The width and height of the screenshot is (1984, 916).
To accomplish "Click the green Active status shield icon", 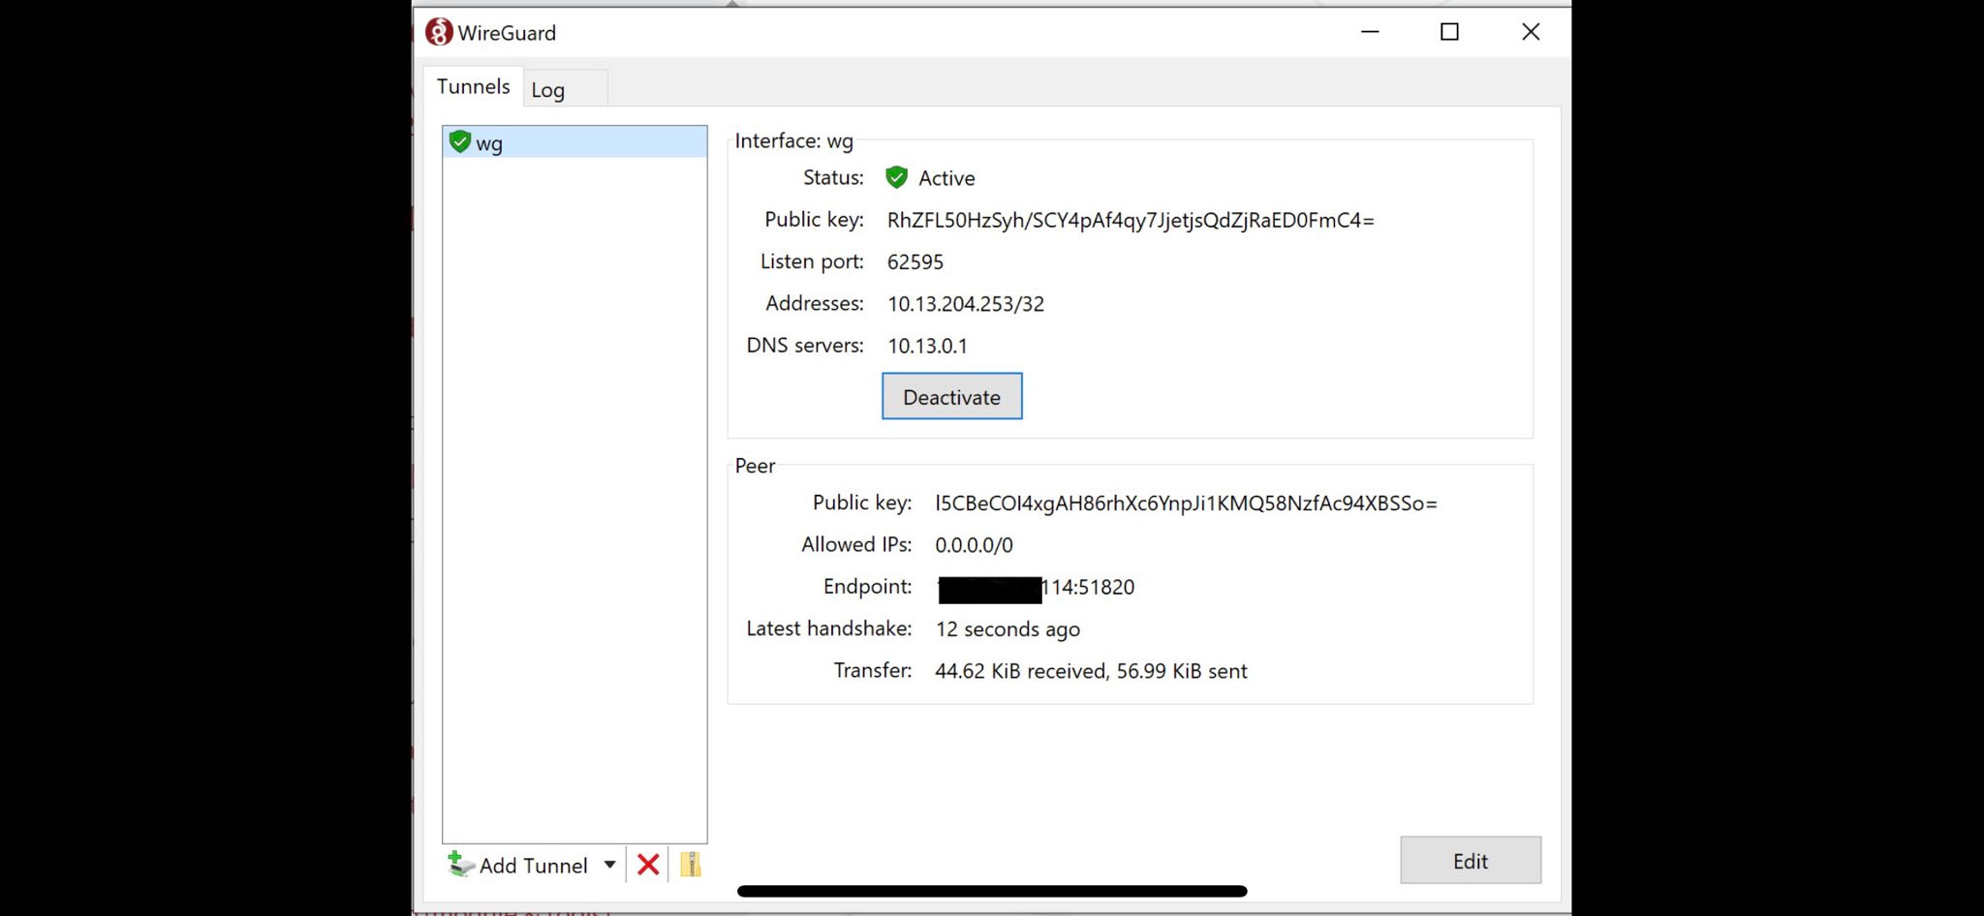I will 896,177.
